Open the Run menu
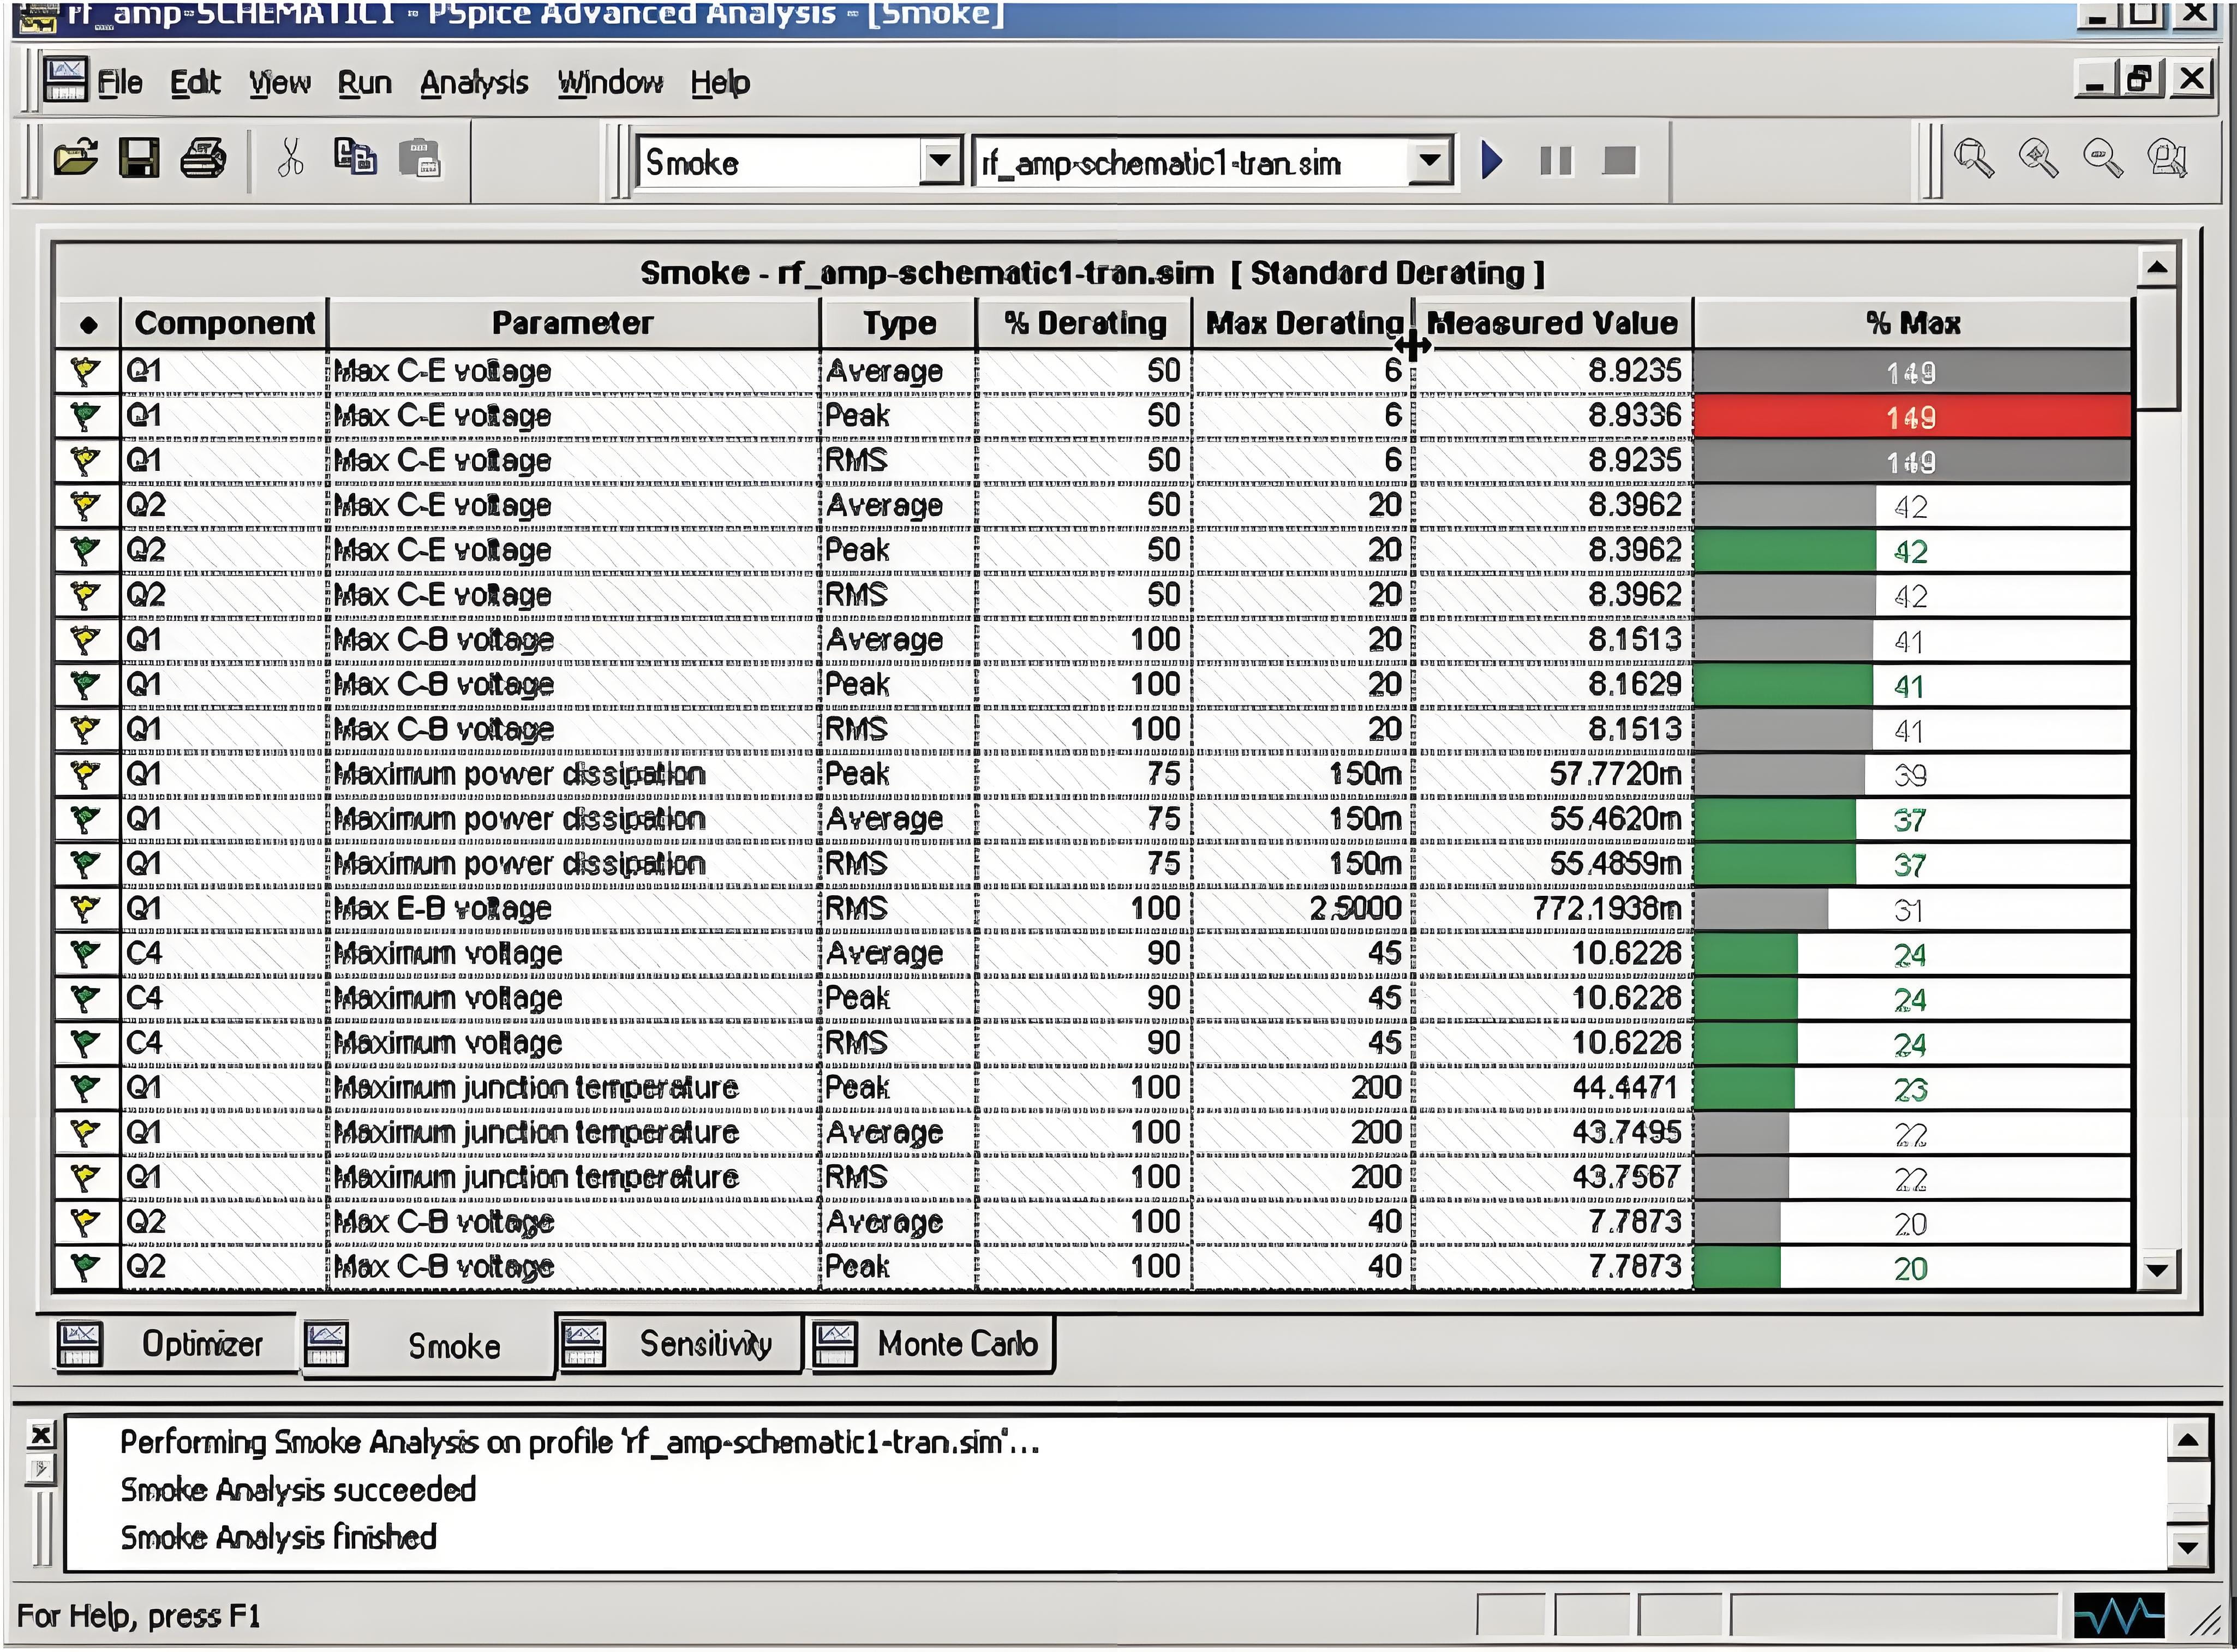This screenshot has width=2237, height=1652. pyautogui.click(x=364, y=83)
